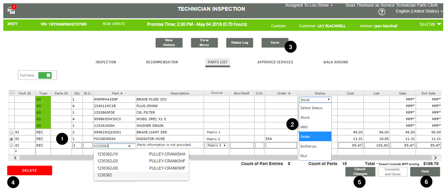Click the Print button
This screenshot has width=448, height=195.
pos(425,172)
